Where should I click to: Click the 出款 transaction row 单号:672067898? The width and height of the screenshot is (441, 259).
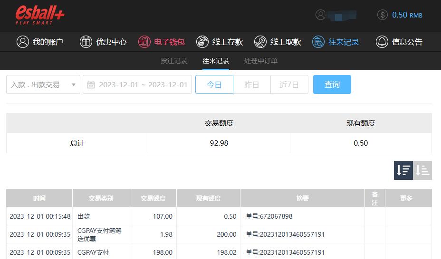(269, 216)
